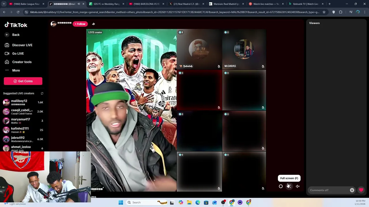Open suggested creator ahmet_izoluu
Viewport: 369px width, 207px height.
pyautogui.click(x=23, y=148)
